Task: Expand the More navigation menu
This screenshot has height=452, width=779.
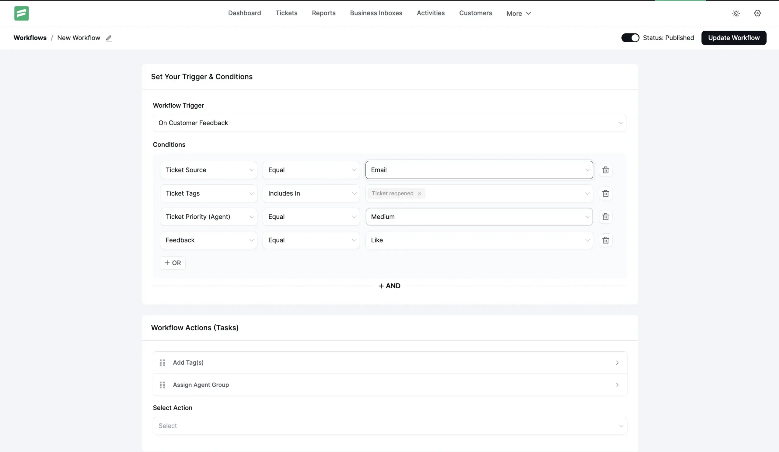Action: (x=519, y=13)
